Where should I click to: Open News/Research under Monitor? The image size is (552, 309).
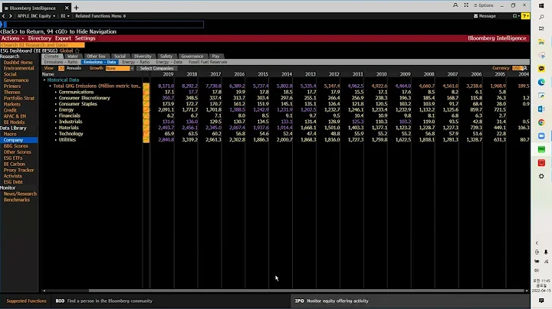(x=20, y=194)
